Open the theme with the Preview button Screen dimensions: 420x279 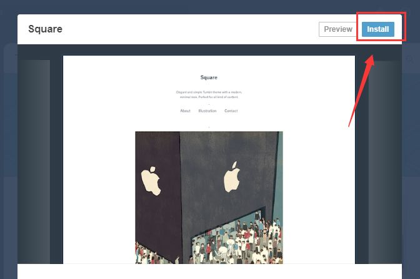click(x=338, y=29)
